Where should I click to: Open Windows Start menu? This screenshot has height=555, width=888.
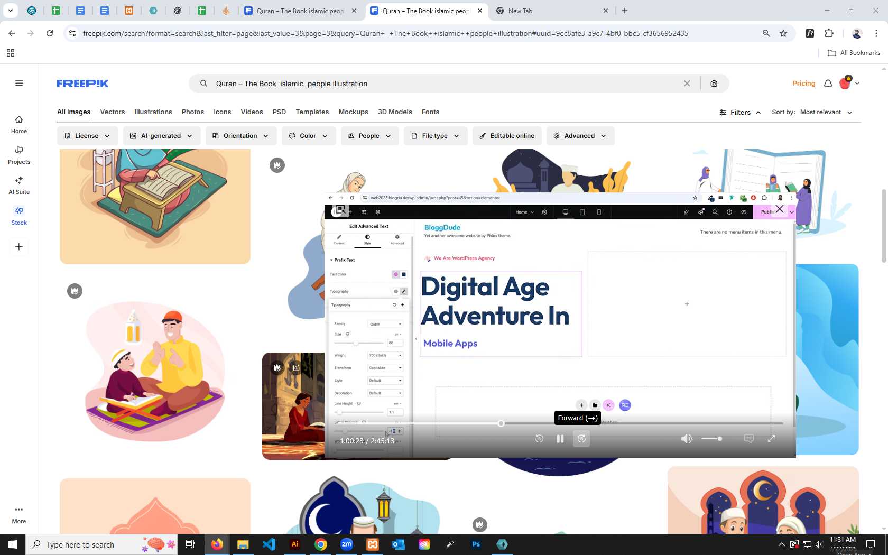coord(13,544)
